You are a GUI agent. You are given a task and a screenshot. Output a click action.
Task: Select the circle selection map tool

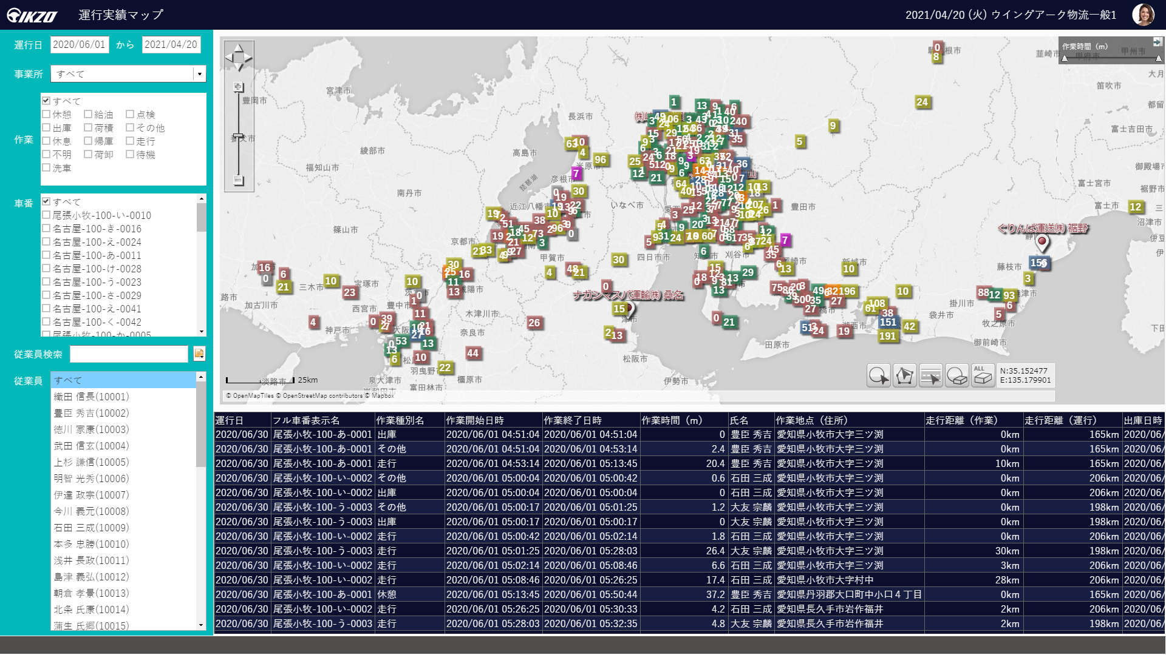click(x=878, y=376)
